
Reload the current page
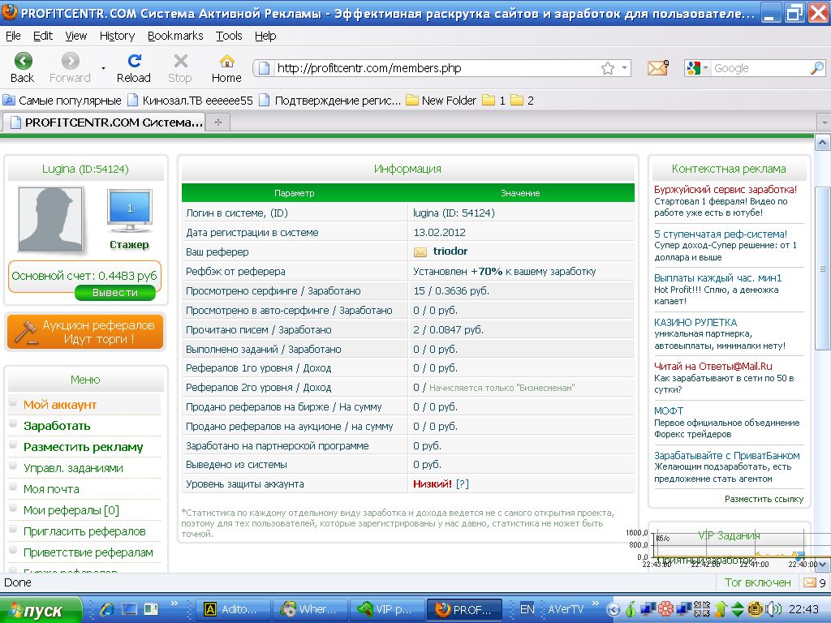tap(134, 61)
